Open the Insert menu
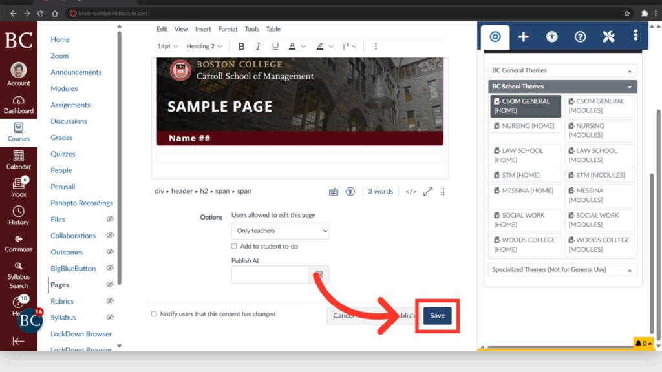The image size is (662, 372). click(x=203, y=29)
